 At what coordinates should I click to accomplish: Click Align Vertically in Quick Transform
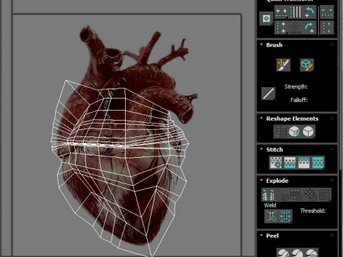pyautogui.click(x=282, y=28)
